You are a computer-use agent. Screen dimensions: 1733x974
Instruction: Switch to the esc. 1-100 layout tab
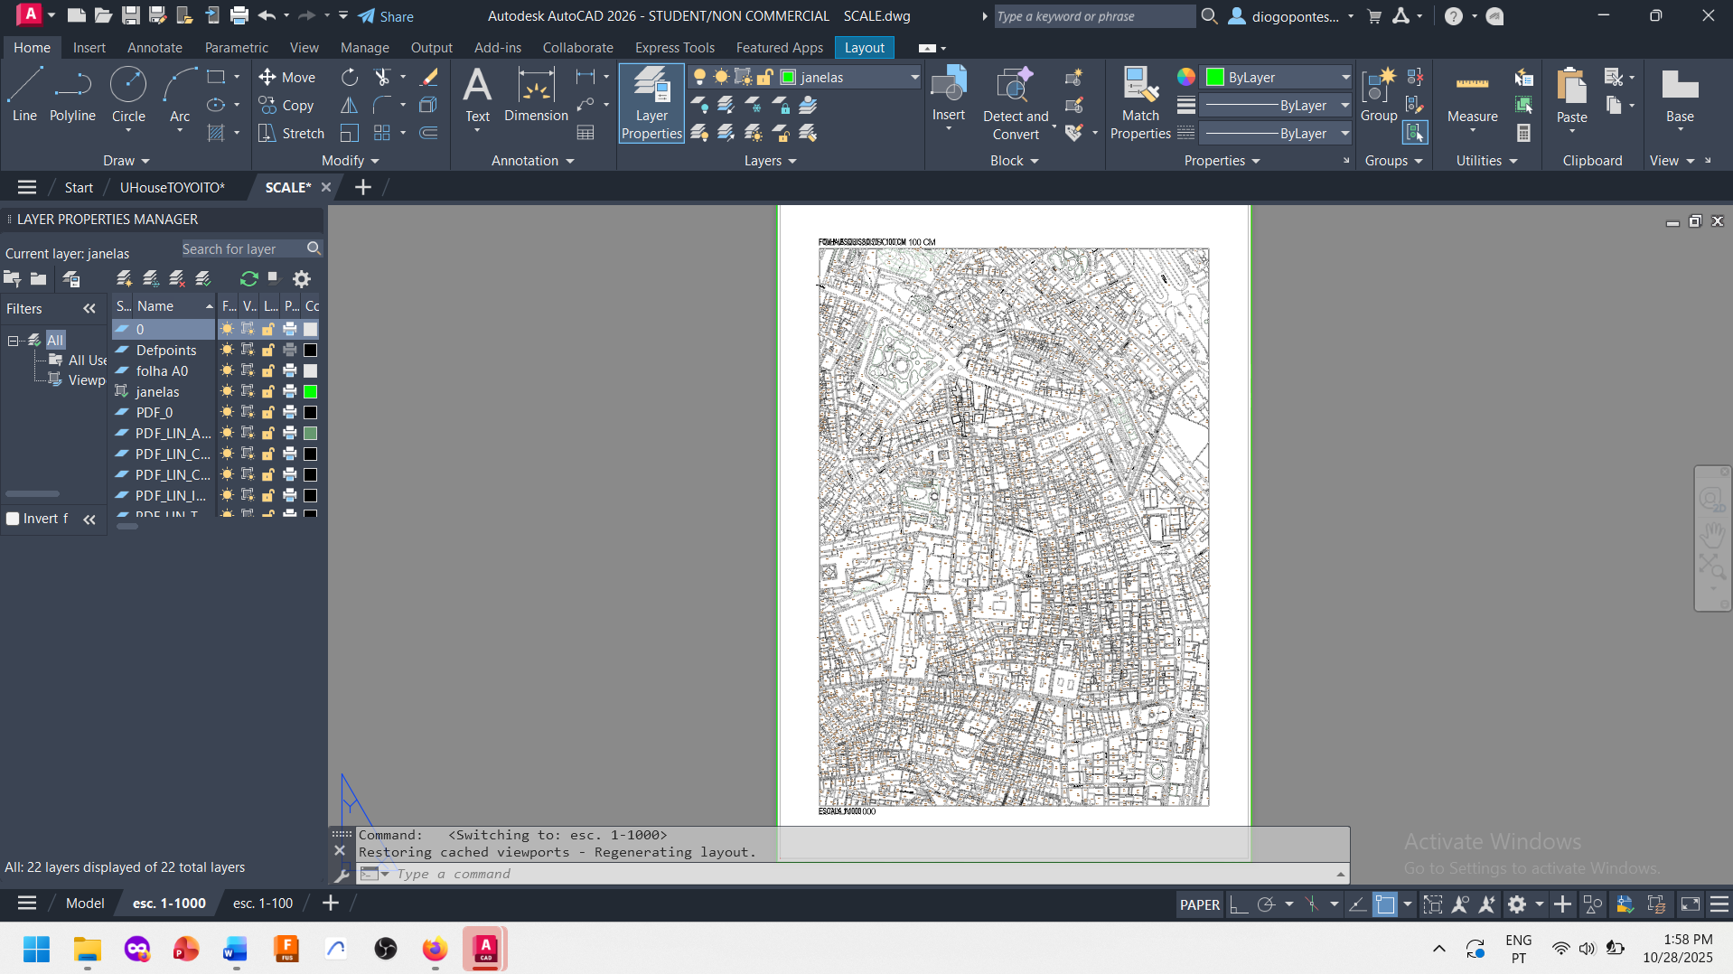262,904
